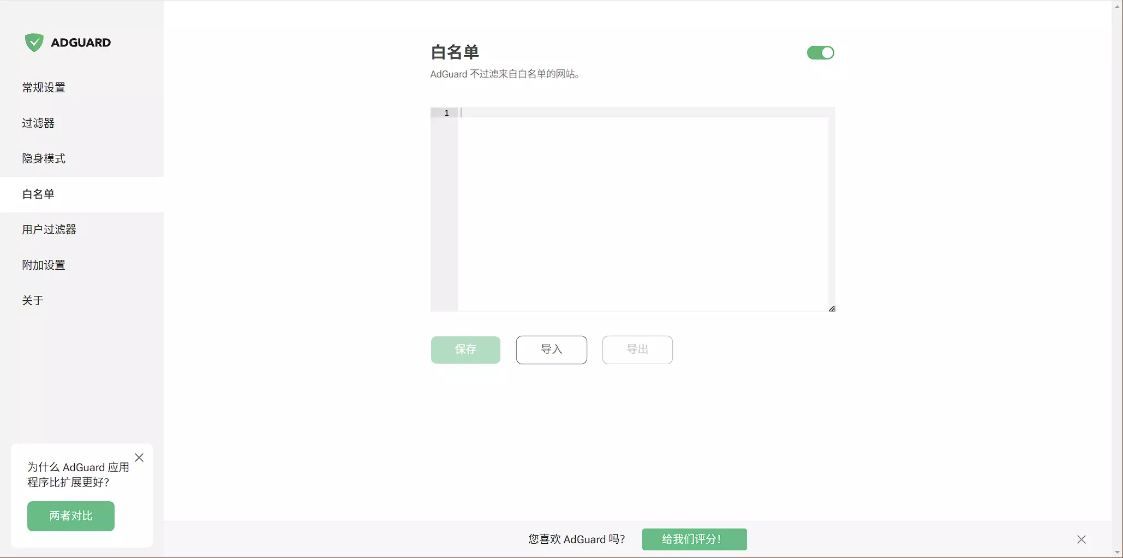Close the app comparison promo card

139,458
